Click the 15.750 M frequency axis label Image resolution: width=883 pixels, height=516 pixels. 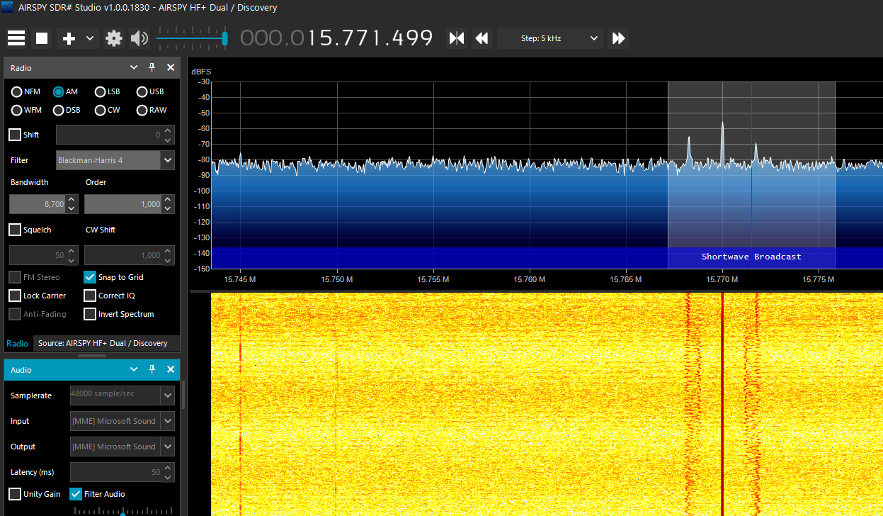tap(337, 279)
